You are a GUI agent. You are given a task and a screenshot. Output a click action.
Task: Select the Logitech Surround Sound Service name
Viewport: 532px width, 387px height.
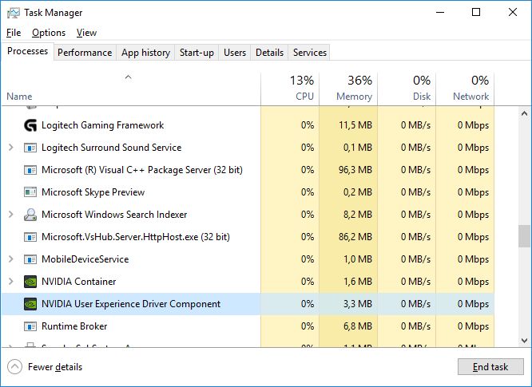(x=111, y=148)
